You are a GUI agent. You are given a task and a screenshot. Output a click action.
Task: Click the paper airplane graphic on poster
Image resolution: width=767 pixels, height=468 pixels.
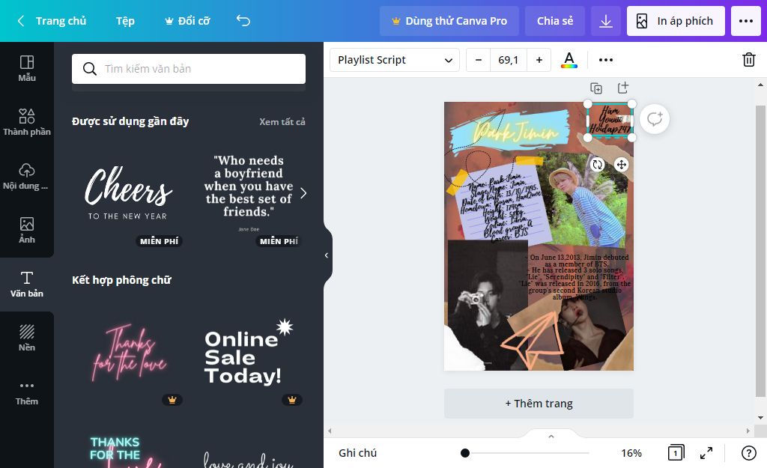tap(533, 341)
